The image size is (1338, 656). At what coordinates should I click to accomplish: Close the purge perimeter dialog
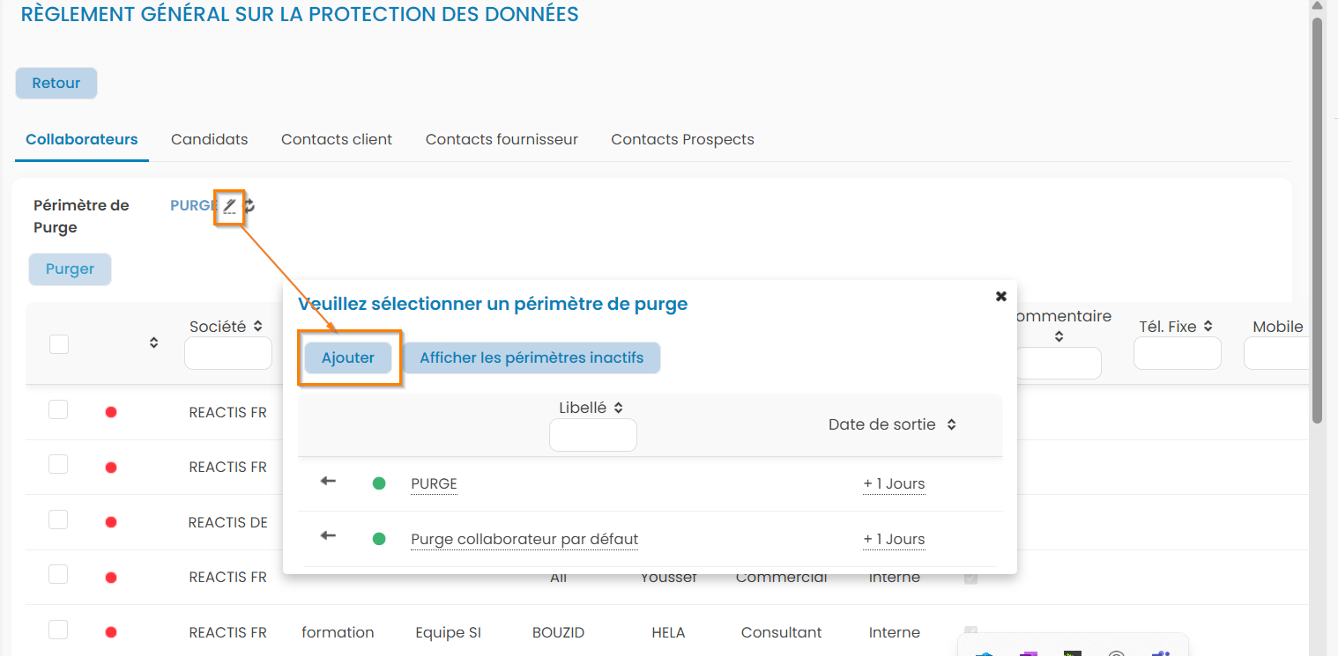click(x=1000, y=296)
